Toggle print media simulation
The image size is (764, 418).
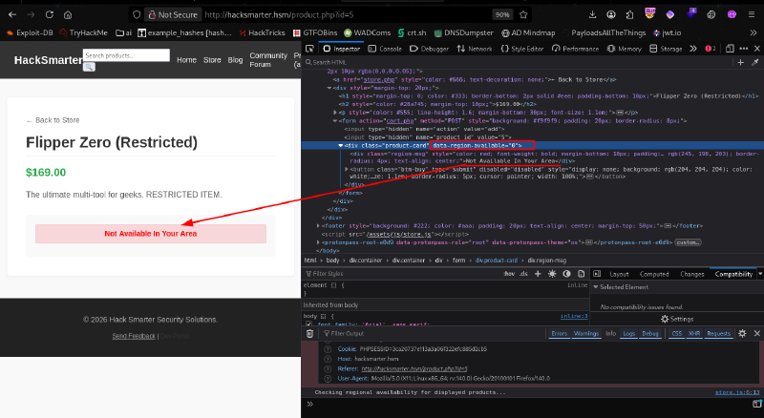tap(581, 274)
